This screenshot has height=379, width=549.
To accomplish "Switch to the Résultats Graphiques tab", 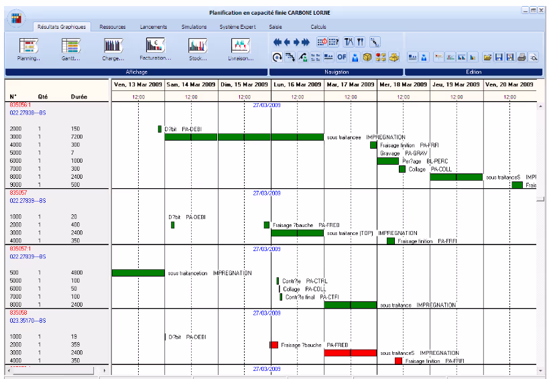I will [x=62, y=27].
